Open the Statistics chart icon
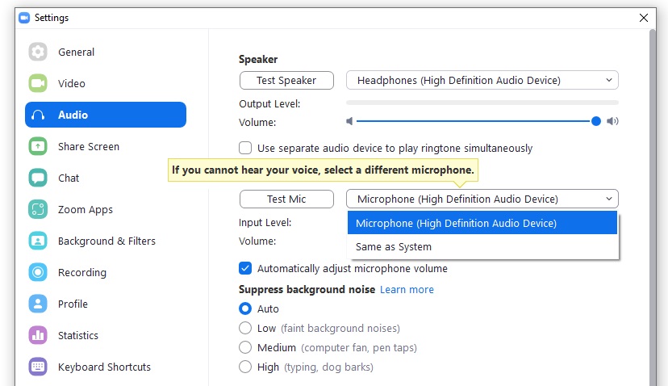This screenshot has width=668, height=386. 38,336
